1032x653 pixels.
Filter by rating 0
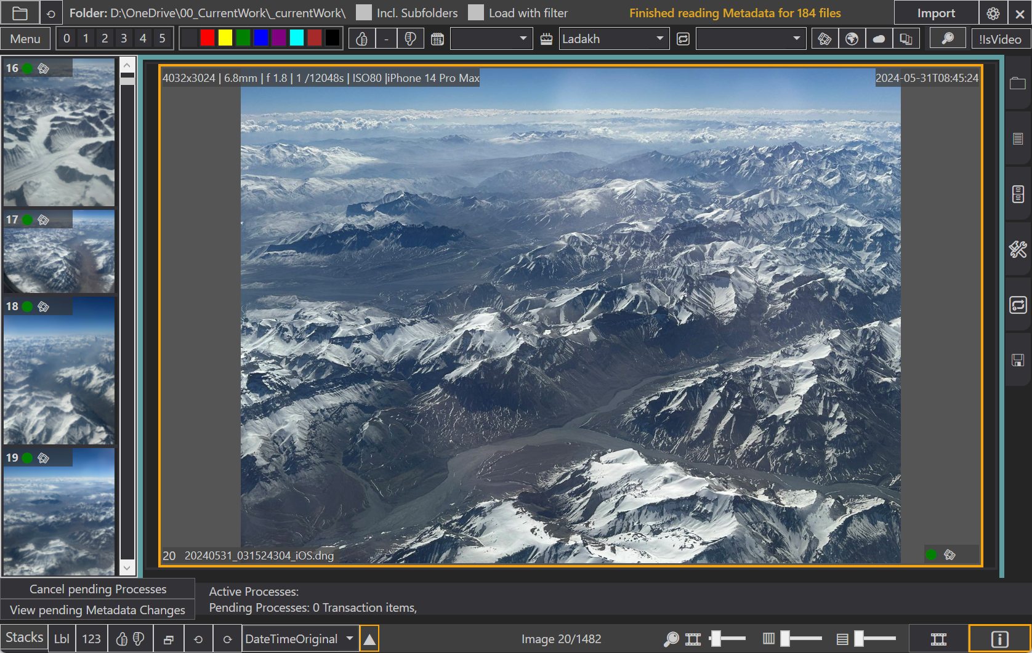pyautogui.click(x=67, y=38)
